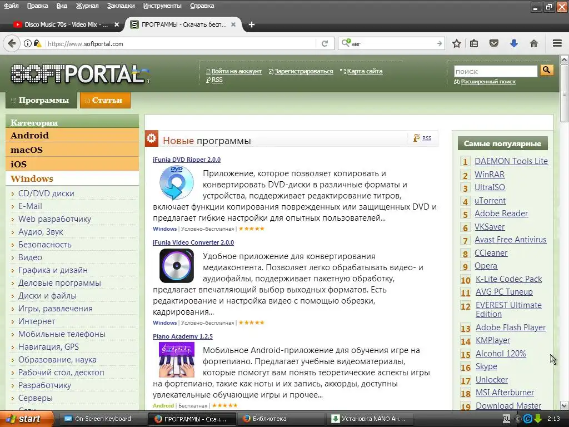Open Игры, развлечения category

(56, 308)
